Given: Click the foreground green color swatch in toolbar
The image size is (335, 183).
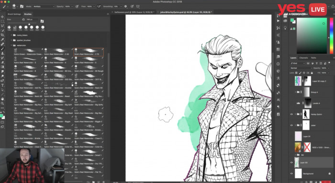Looking at the screenshot, I should pos(1,116).
